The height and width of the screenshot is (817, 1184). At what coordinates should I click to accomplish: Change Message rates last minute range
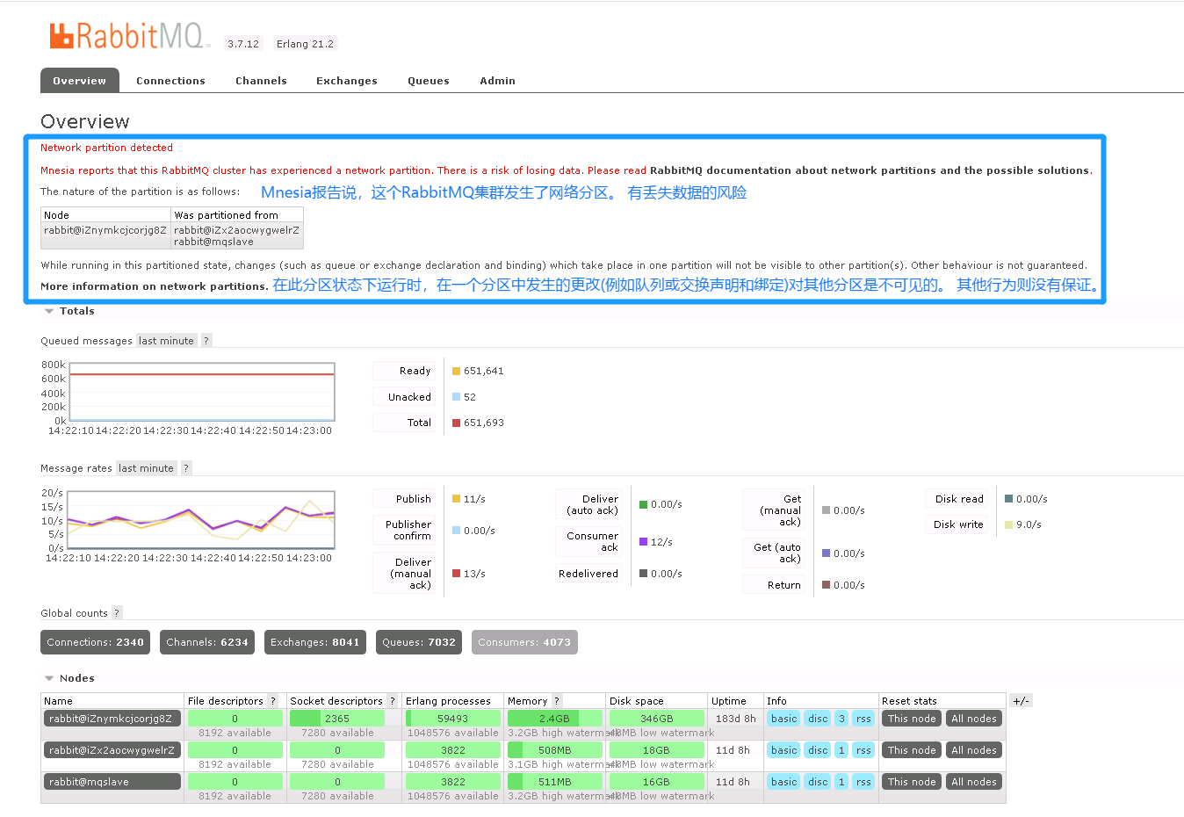(x=146, y=468)
